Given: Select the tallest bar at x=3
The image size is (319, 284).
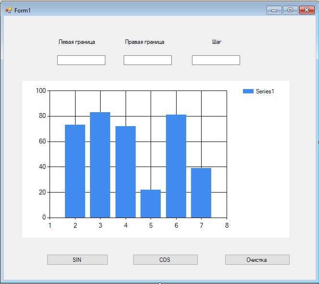Looking at the screenshot, I should (x=100, y=165).
